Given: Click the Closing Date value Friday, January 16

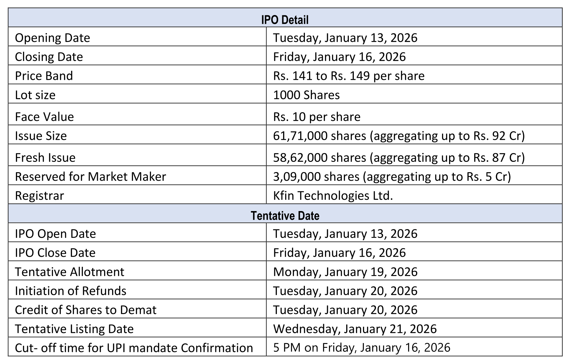Looking at the screenshot, I should pyautogui.click(x=339, y=57).
